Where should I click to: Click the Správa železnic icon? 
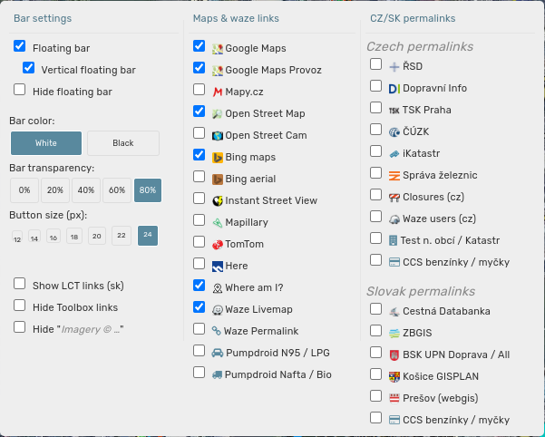(394, 175)
